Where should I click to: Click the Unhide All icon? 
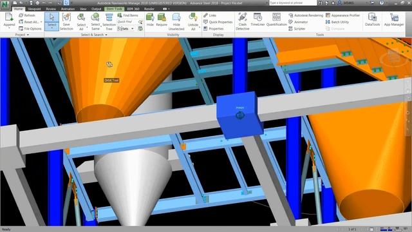click(x=193, y=17)
